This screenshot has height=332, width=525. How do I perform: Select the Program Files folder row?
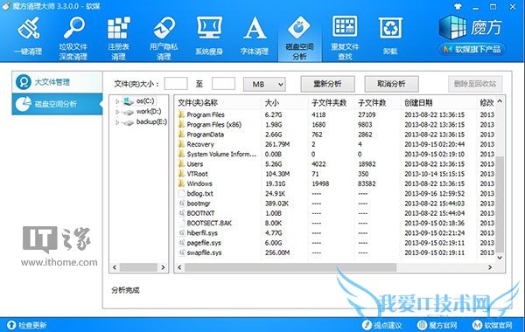point(335,114)
